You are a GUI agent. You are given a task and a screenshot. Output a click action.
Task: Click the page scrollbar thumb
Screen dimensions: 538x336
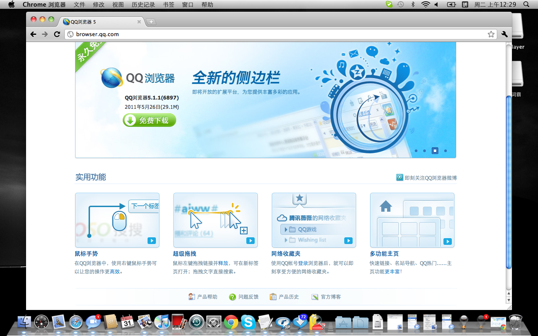tap(509, 182)
